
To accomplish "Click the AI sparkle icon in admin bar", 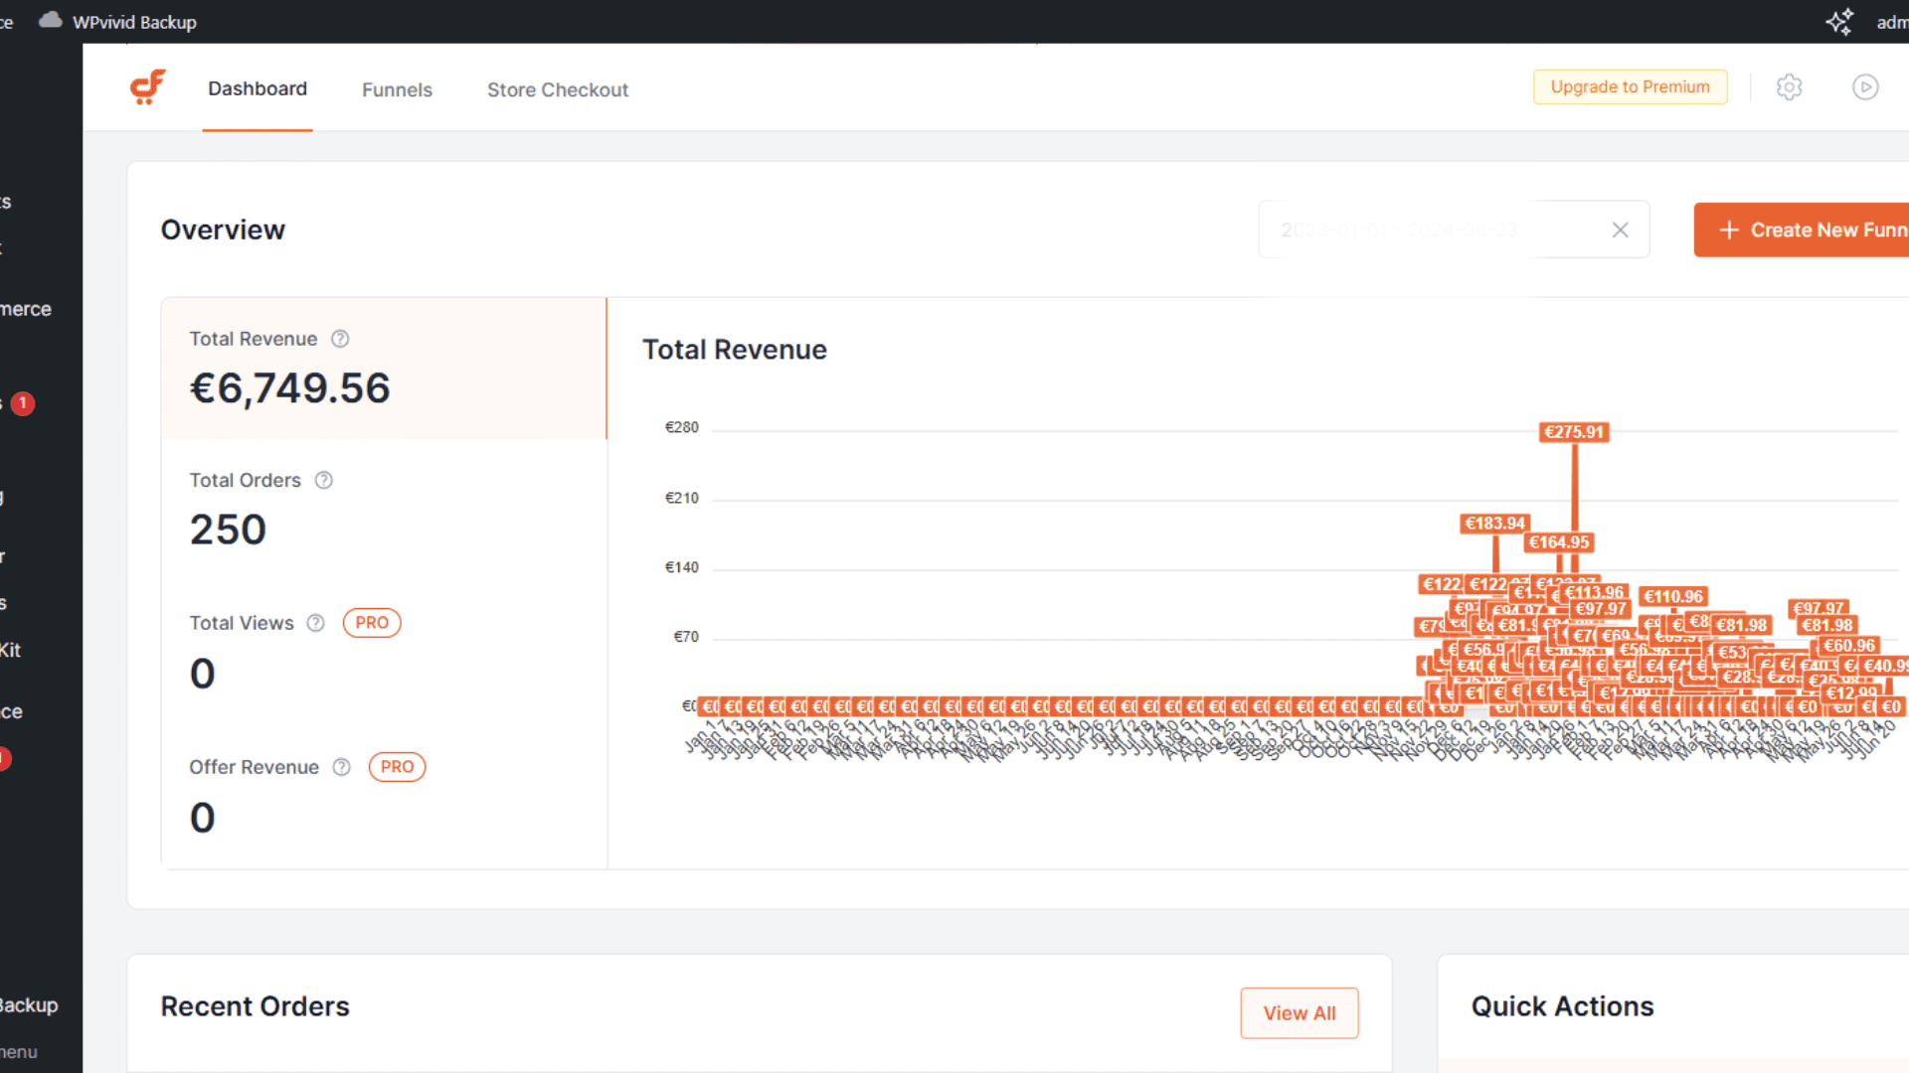I will point(1838,22).
